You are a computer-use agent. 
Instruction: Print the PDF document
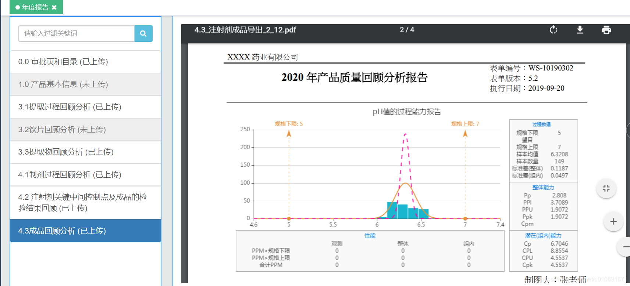click(606, 30)
